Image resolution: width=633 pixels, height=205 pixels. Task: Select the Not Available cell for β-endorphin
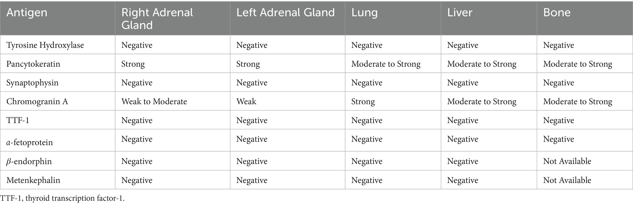[567, 161]
